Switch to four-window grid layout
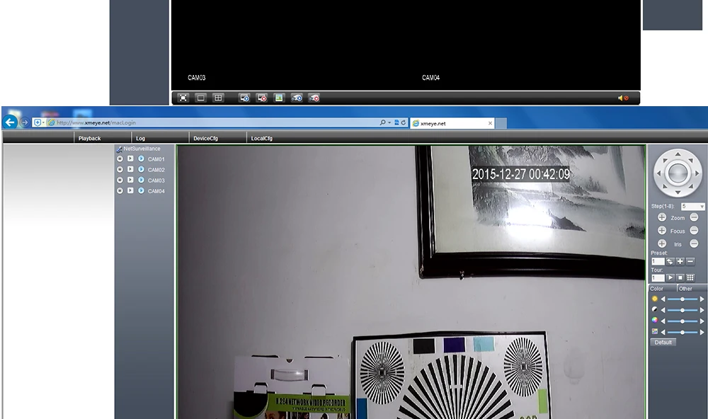Image resolution: width=708 pixels, height=419 pixels. tap(218, 98)
